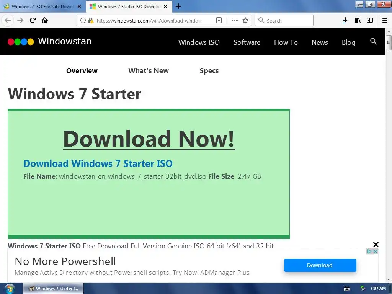Click the network tray icon
Viewport: 392px width, 294px height.
pos(363,289)
